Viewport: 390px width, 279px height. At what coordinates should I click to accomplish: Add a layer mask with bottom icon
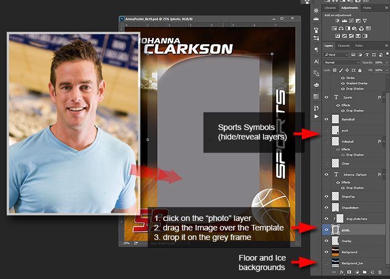(349, 272)
